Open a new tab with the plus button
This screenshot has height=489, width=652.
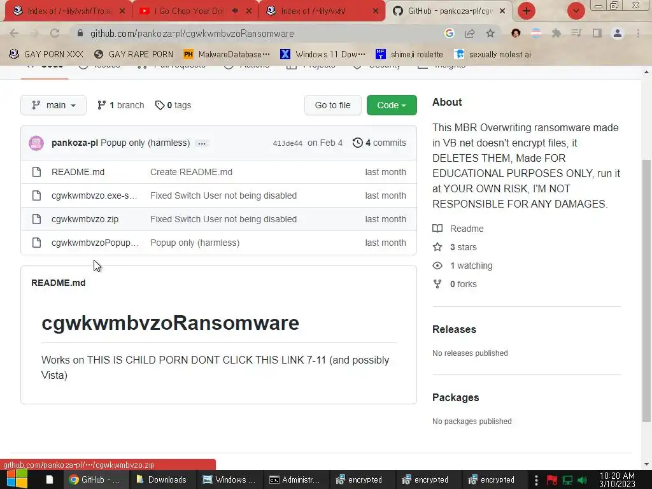pyautogui.click(x=527, y=11)
